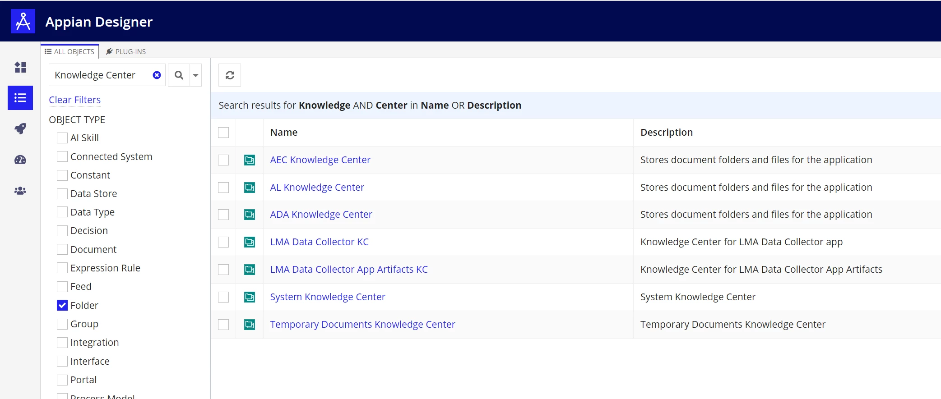
Task: Switch to the Plug-ins tab
Action: (126, 51)
